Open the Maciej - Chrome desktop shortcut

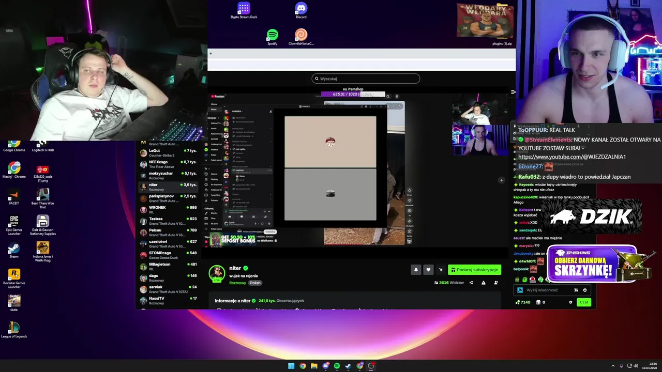click(x=14, y=171)
